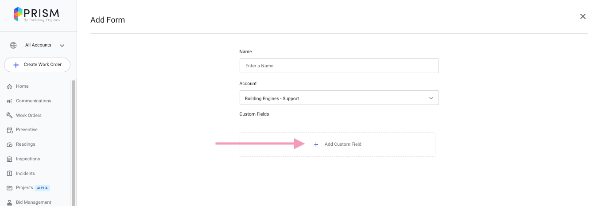Click the Readings gauge icon
Viewport: 598px width, 206px height.
[x=9, y=144]
